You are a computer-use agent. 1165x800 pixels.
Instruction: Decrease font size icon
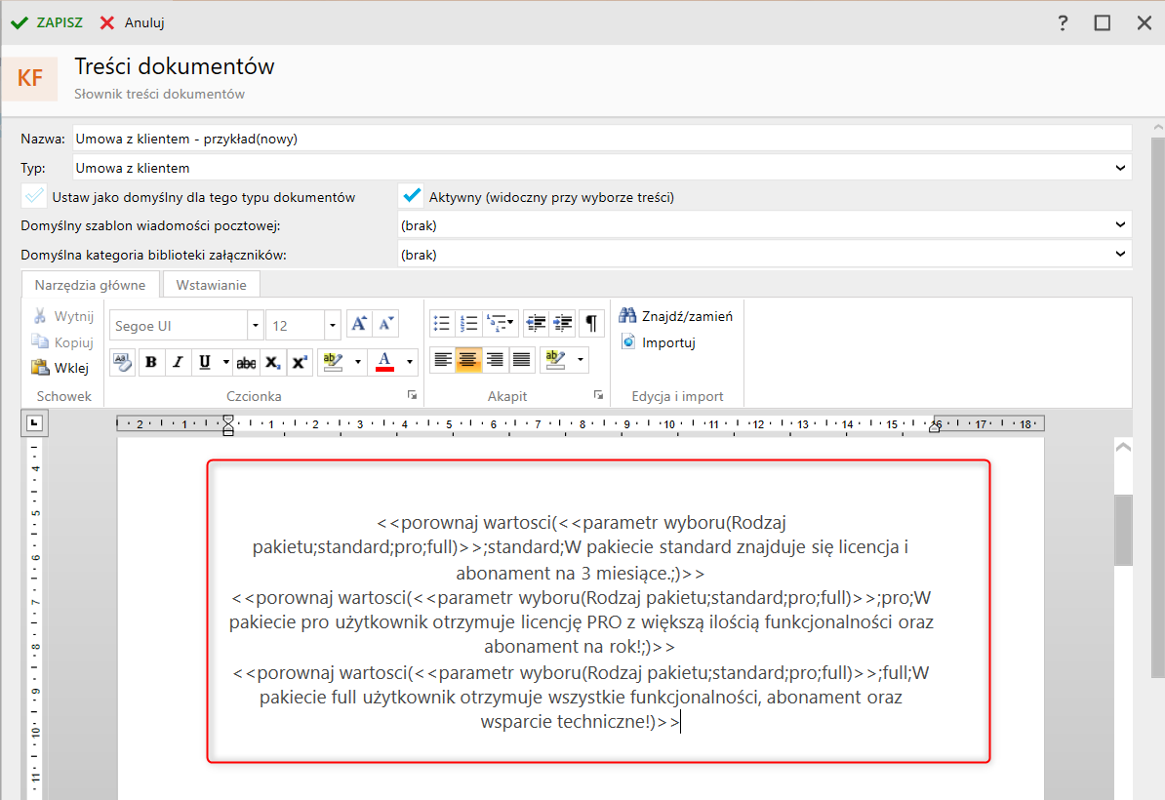tap(385, 323)
